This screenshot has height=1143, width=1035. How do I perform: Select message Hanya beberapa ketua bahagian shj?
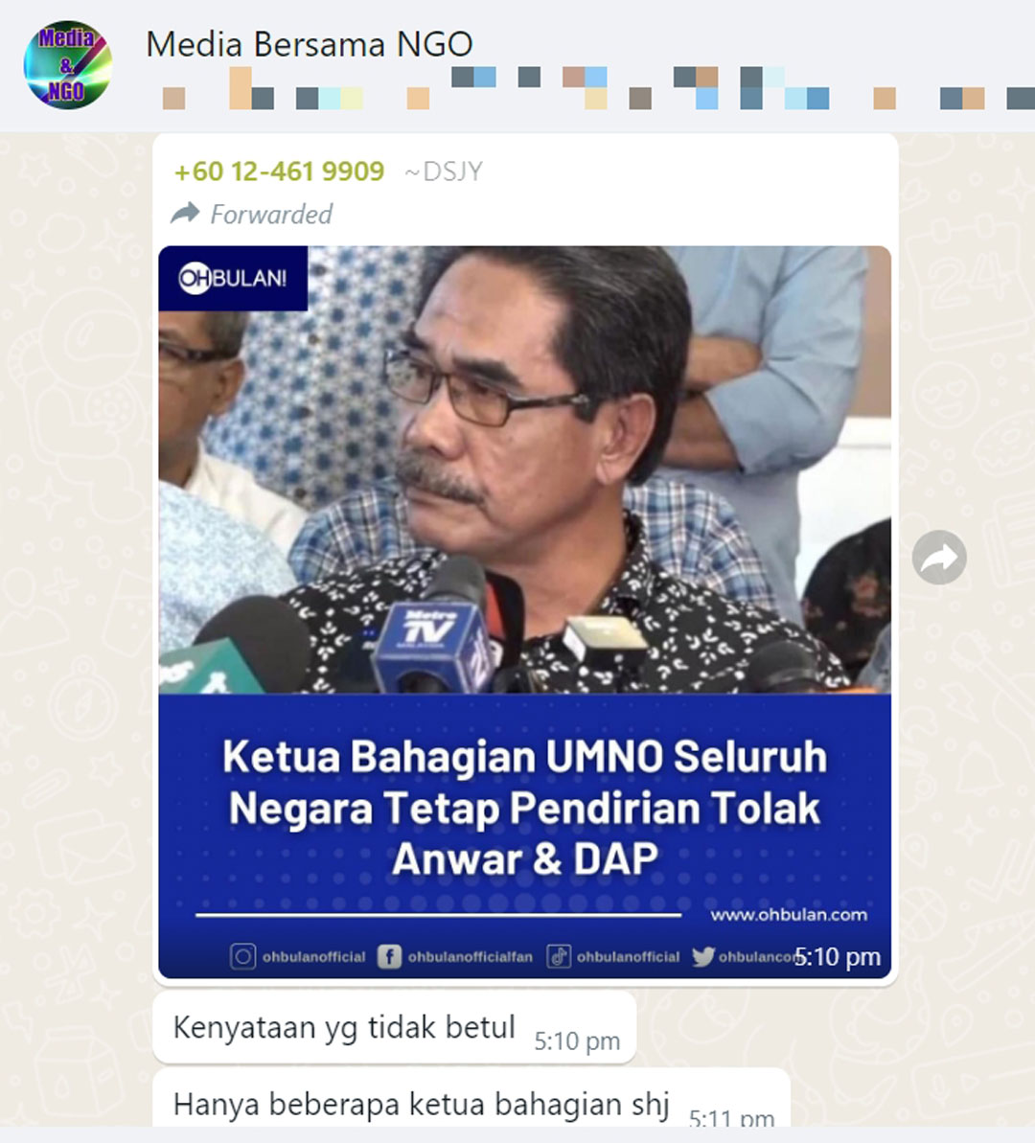tap(471, 1099)
